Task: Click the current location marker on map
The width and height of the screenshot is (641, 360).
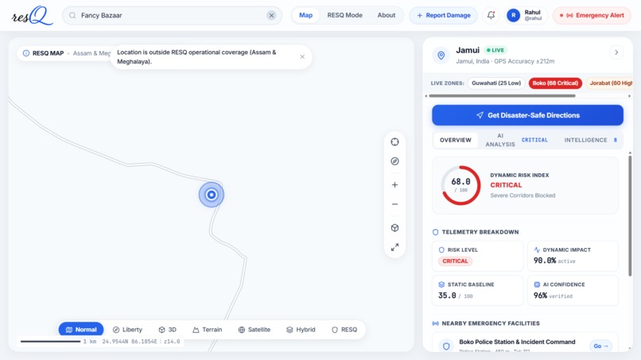Action: (x=212, y=195)
